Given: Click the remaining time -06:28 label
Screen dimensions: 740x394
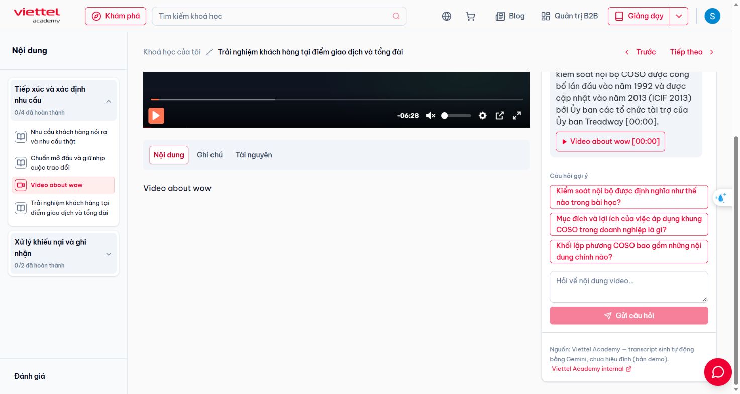Looking at the screenshot, I should [x=408, y=116].
